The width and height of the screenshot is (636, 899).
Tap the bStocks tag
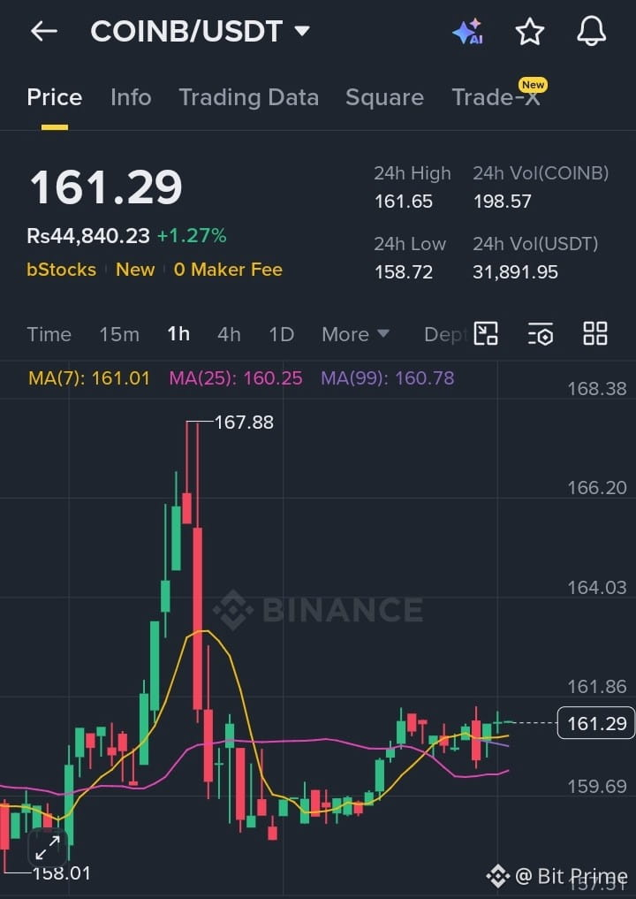point(61,270)
